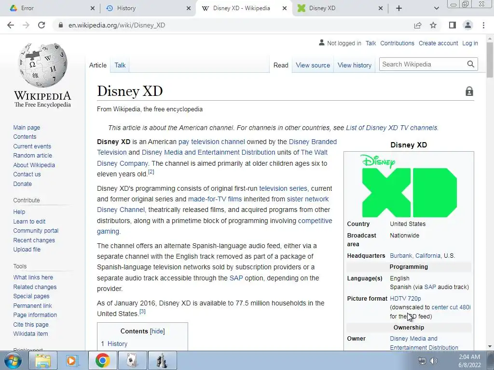Open the Current events link
Screen dimensions: 494x370
coord(32,146)
